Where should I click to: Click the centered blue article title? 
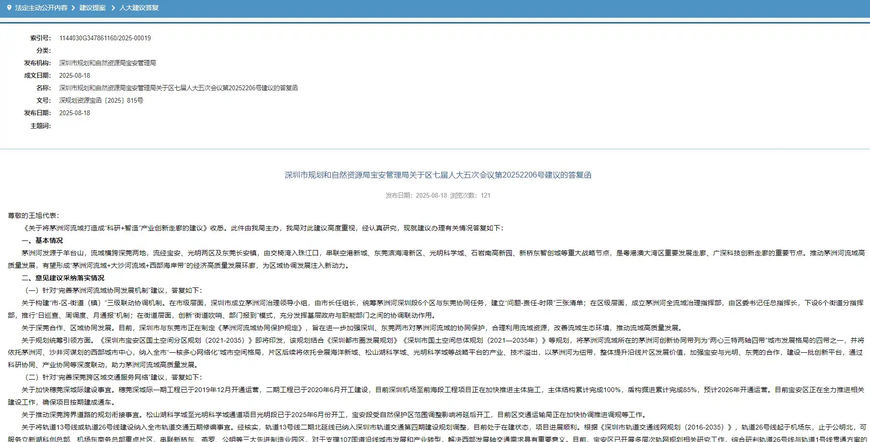pyautogui.click(x=438, y=175)
